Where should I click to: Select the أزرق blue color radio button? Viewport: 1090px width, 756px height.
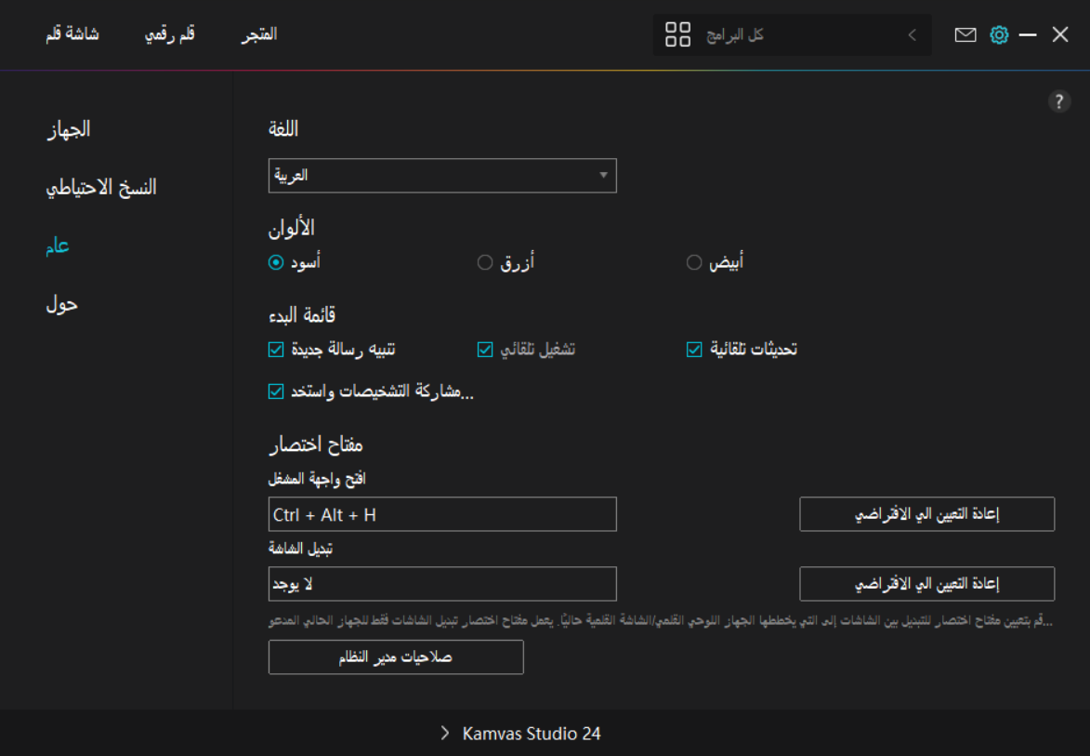click(485, 262)
